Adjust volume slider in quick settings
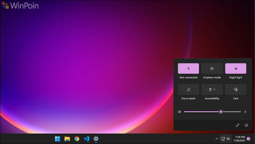The width and height of the screenshot is (255, 144). (x=212, y=112)
